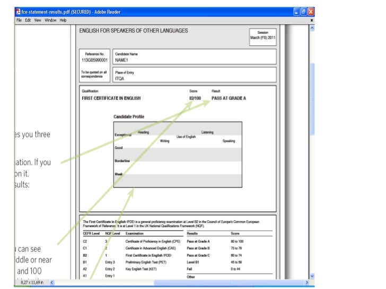The width and height of the screenshot is (386, 289).
Task: Click horizontal scrollbar right arrow
Action: 306,282
